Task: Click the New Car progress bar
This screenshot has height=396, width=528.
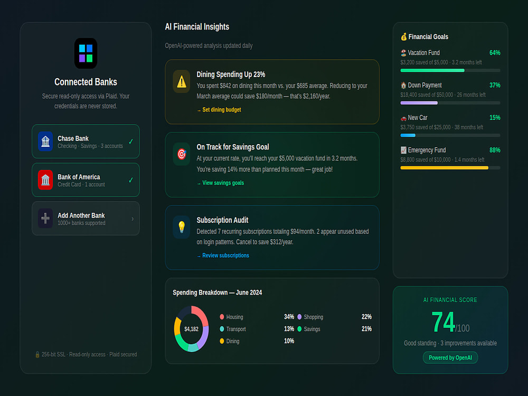Action: pos(450,135)
